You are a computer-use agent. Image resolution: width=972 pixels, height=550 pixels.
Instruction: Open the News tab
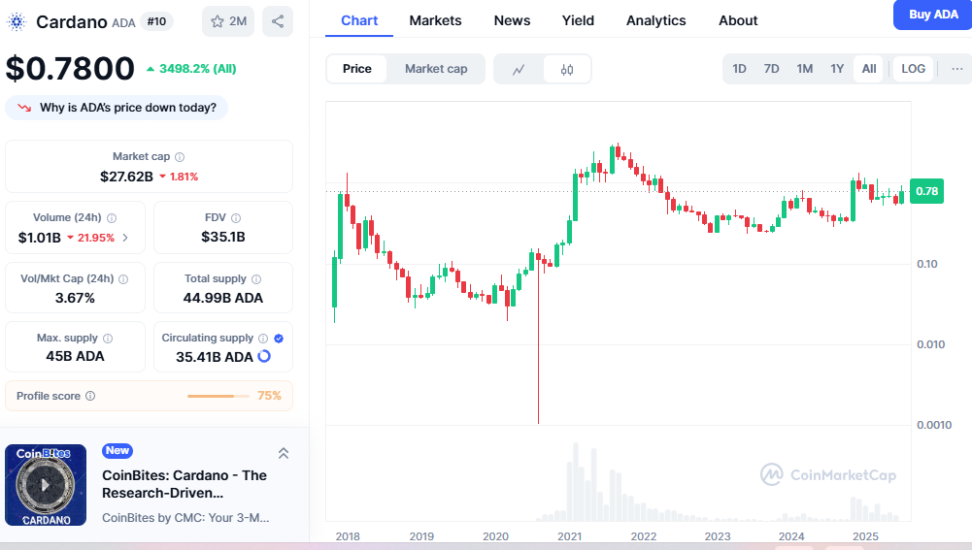512,20
